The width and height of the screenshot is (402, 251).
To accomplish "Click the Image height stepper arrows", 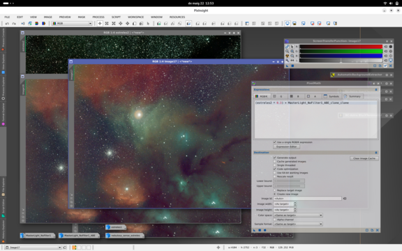I will [x=295, y=210].
